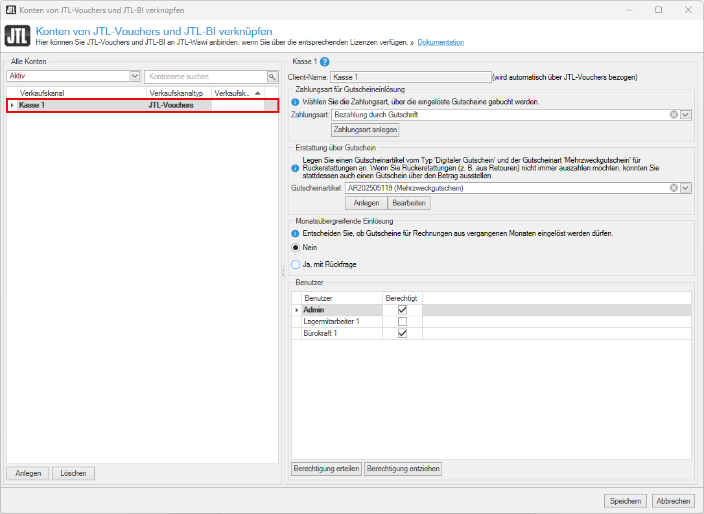Viewport: 704px width, 514px height.
Task: Click the JTL logo in the header
Action: point(16,36)
